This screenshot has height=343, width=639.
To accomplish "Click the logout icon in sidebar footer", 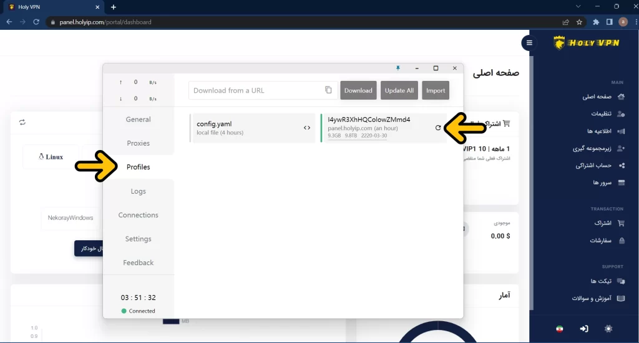I will [x=583, y=328].
